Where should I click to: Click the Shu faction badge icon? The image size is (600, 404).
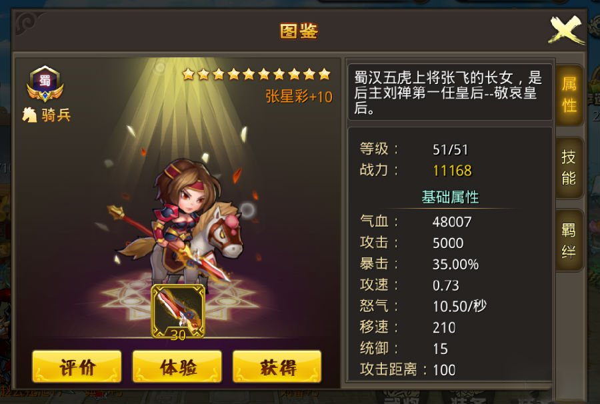coord(45,84)
